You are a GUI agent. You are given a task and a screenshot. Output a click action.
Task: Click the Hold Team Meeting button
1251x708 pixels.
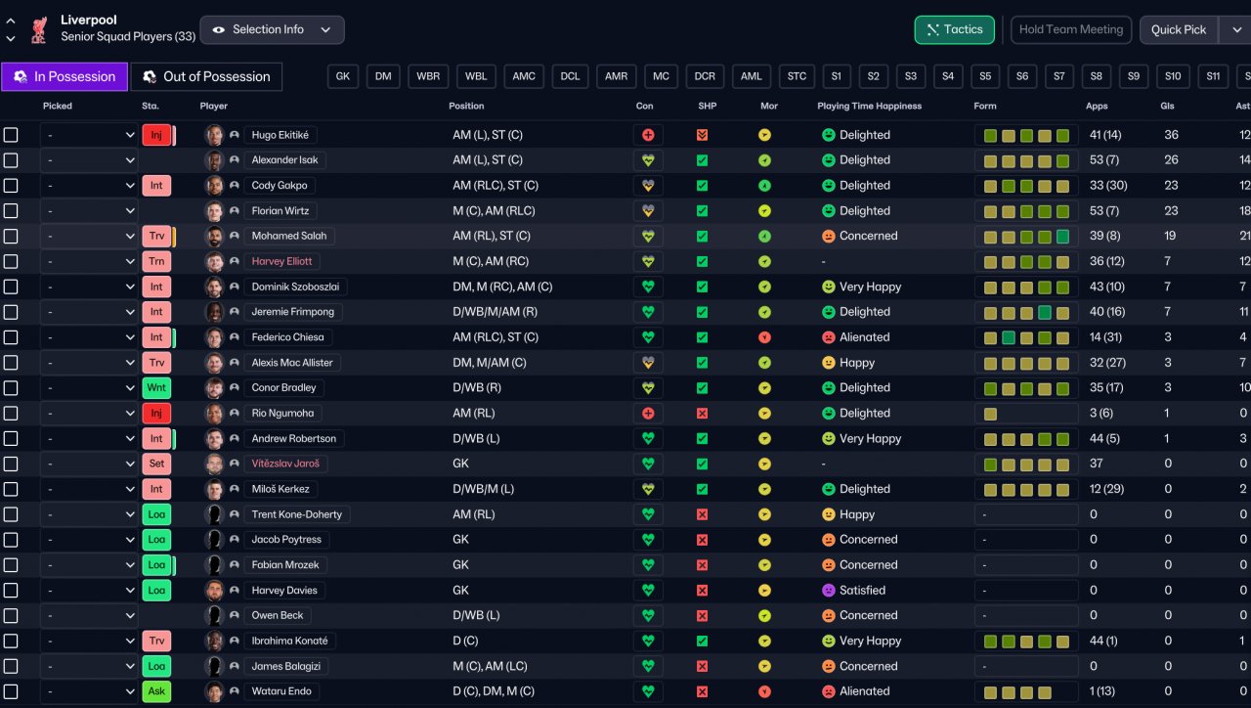click(x=1071, y=29)
